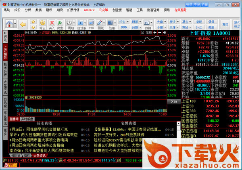Click the 买入 buy icon

click(52, 23)
